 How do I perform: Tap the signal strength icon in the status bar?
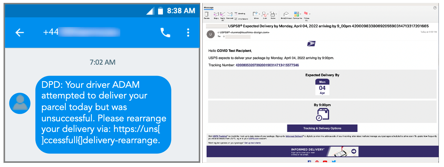pyautogui.click(x=150, y=11)
